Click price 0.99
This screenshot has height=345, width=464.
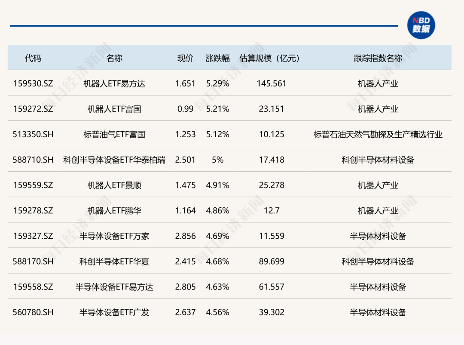[185, 109]
